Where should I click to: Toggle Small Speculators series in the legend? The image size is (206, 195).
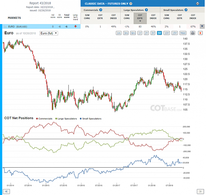[x=91, y=118]
